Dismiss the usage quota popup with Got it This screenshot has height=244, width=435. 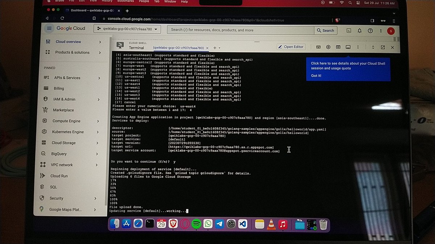[316, 76]
